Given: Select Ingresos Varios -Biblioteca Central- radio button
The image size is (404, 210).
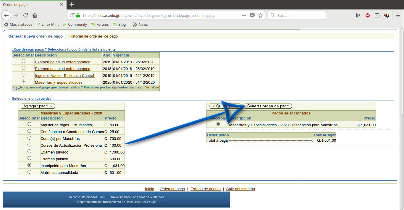Looking at the screenshot, I should click(x=23, y=75).
